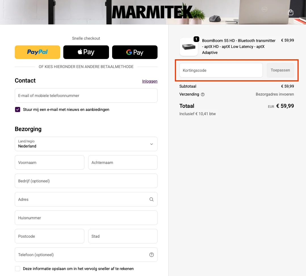The width and height of the screenshot is (306, 276).
Task: Click the Kortingscode input field
Action: coord(221,70)
